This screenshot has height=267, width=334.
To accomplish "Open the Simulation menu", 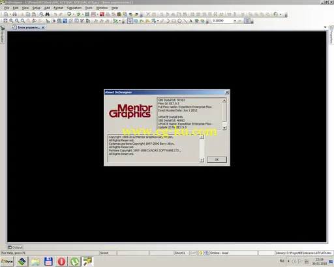I will coord(74,8).
